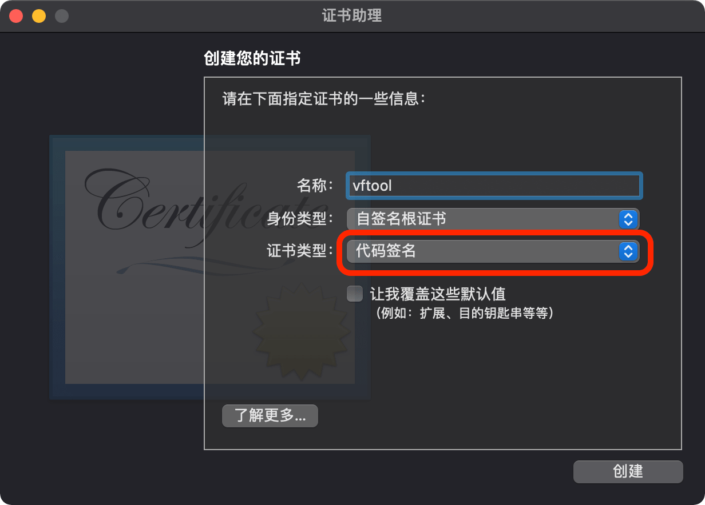Click the 证书助理 window title bar
The width and height of the screenshot is (705, 505).
coord(352,15)
